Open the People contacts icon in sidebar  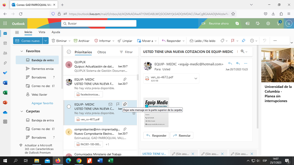pos(5,53)
